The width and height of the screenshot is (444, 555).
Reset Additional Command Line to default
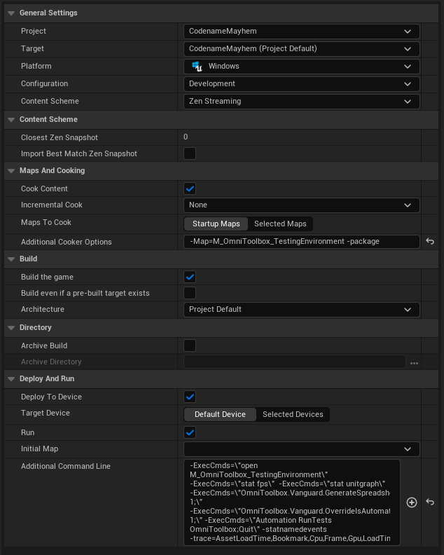430,502
